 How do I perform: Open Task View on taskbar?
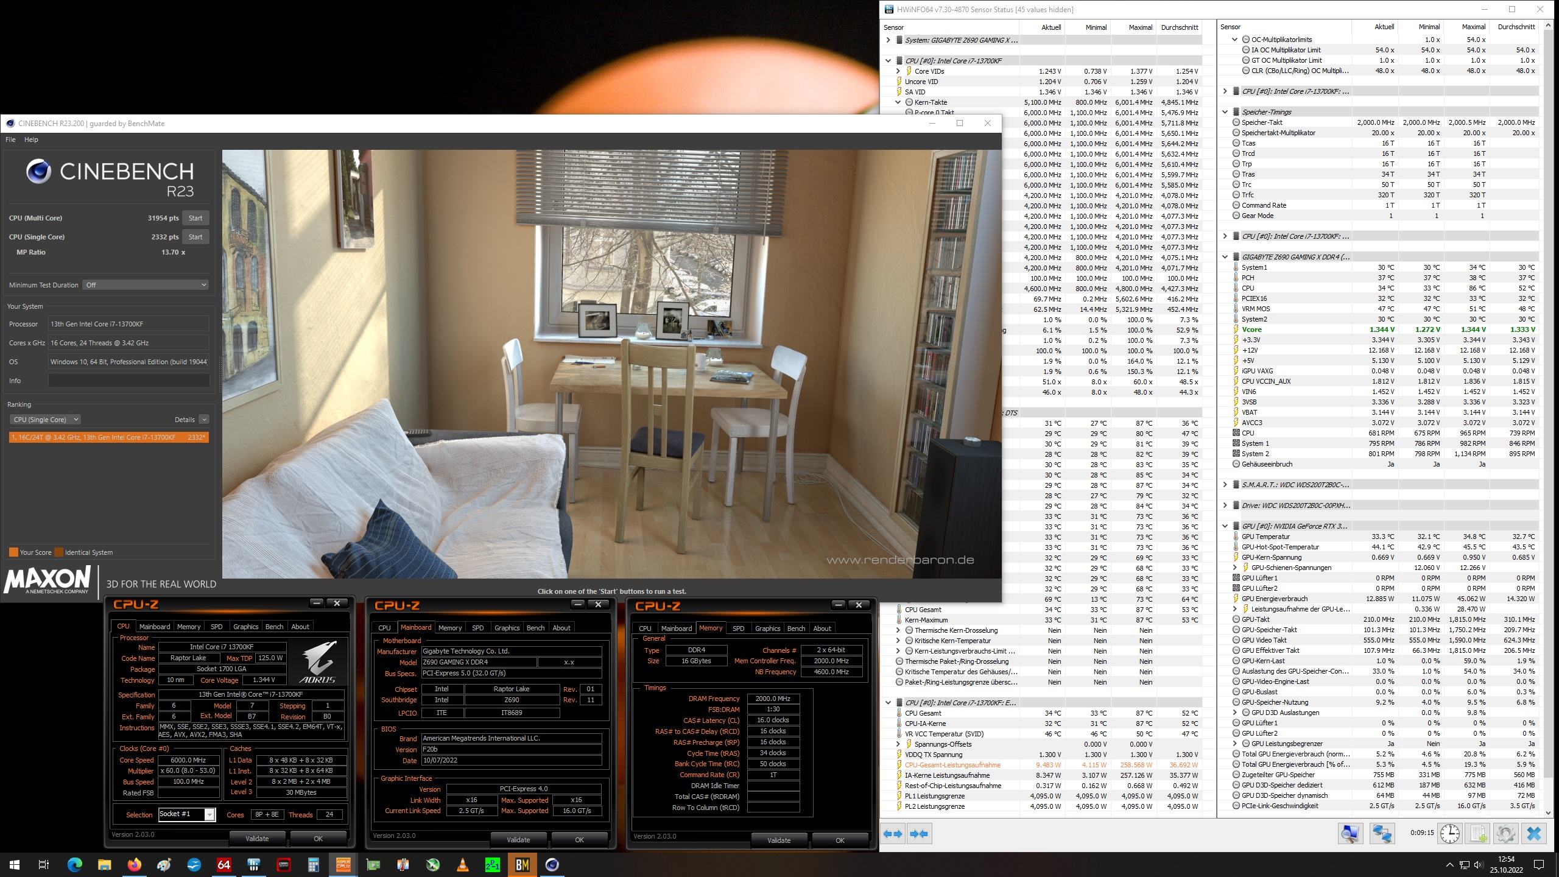[44, 864]
